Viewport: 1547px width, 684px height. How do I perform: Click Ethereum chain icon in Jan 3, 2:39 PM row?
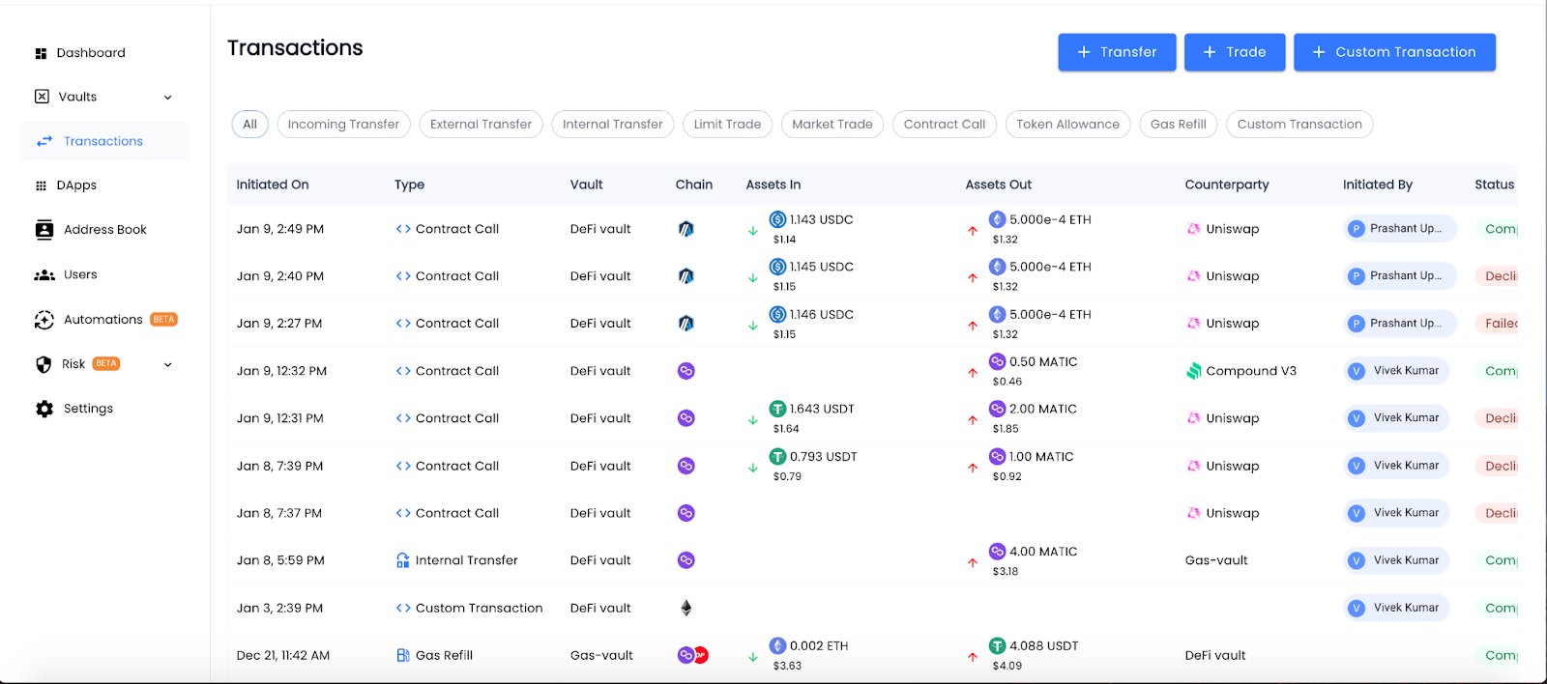click(x=686, y=608)
